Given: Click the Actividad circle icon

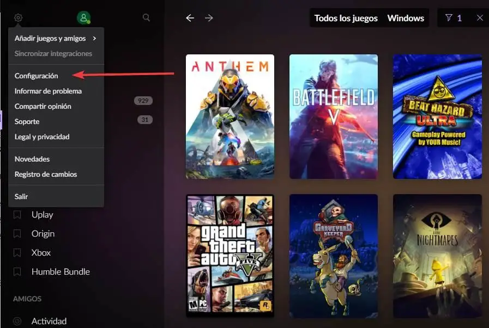Looking at the screenshot, I should (x=17, y=321).
